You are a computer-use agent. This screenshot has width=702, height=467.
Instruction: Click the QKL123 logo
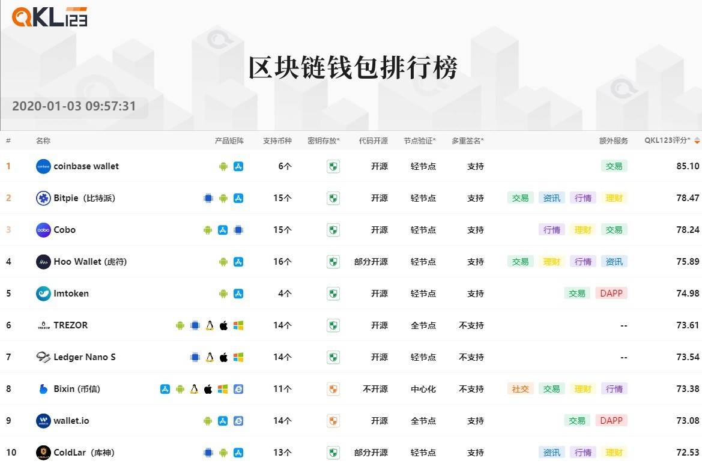click(49, 17)
